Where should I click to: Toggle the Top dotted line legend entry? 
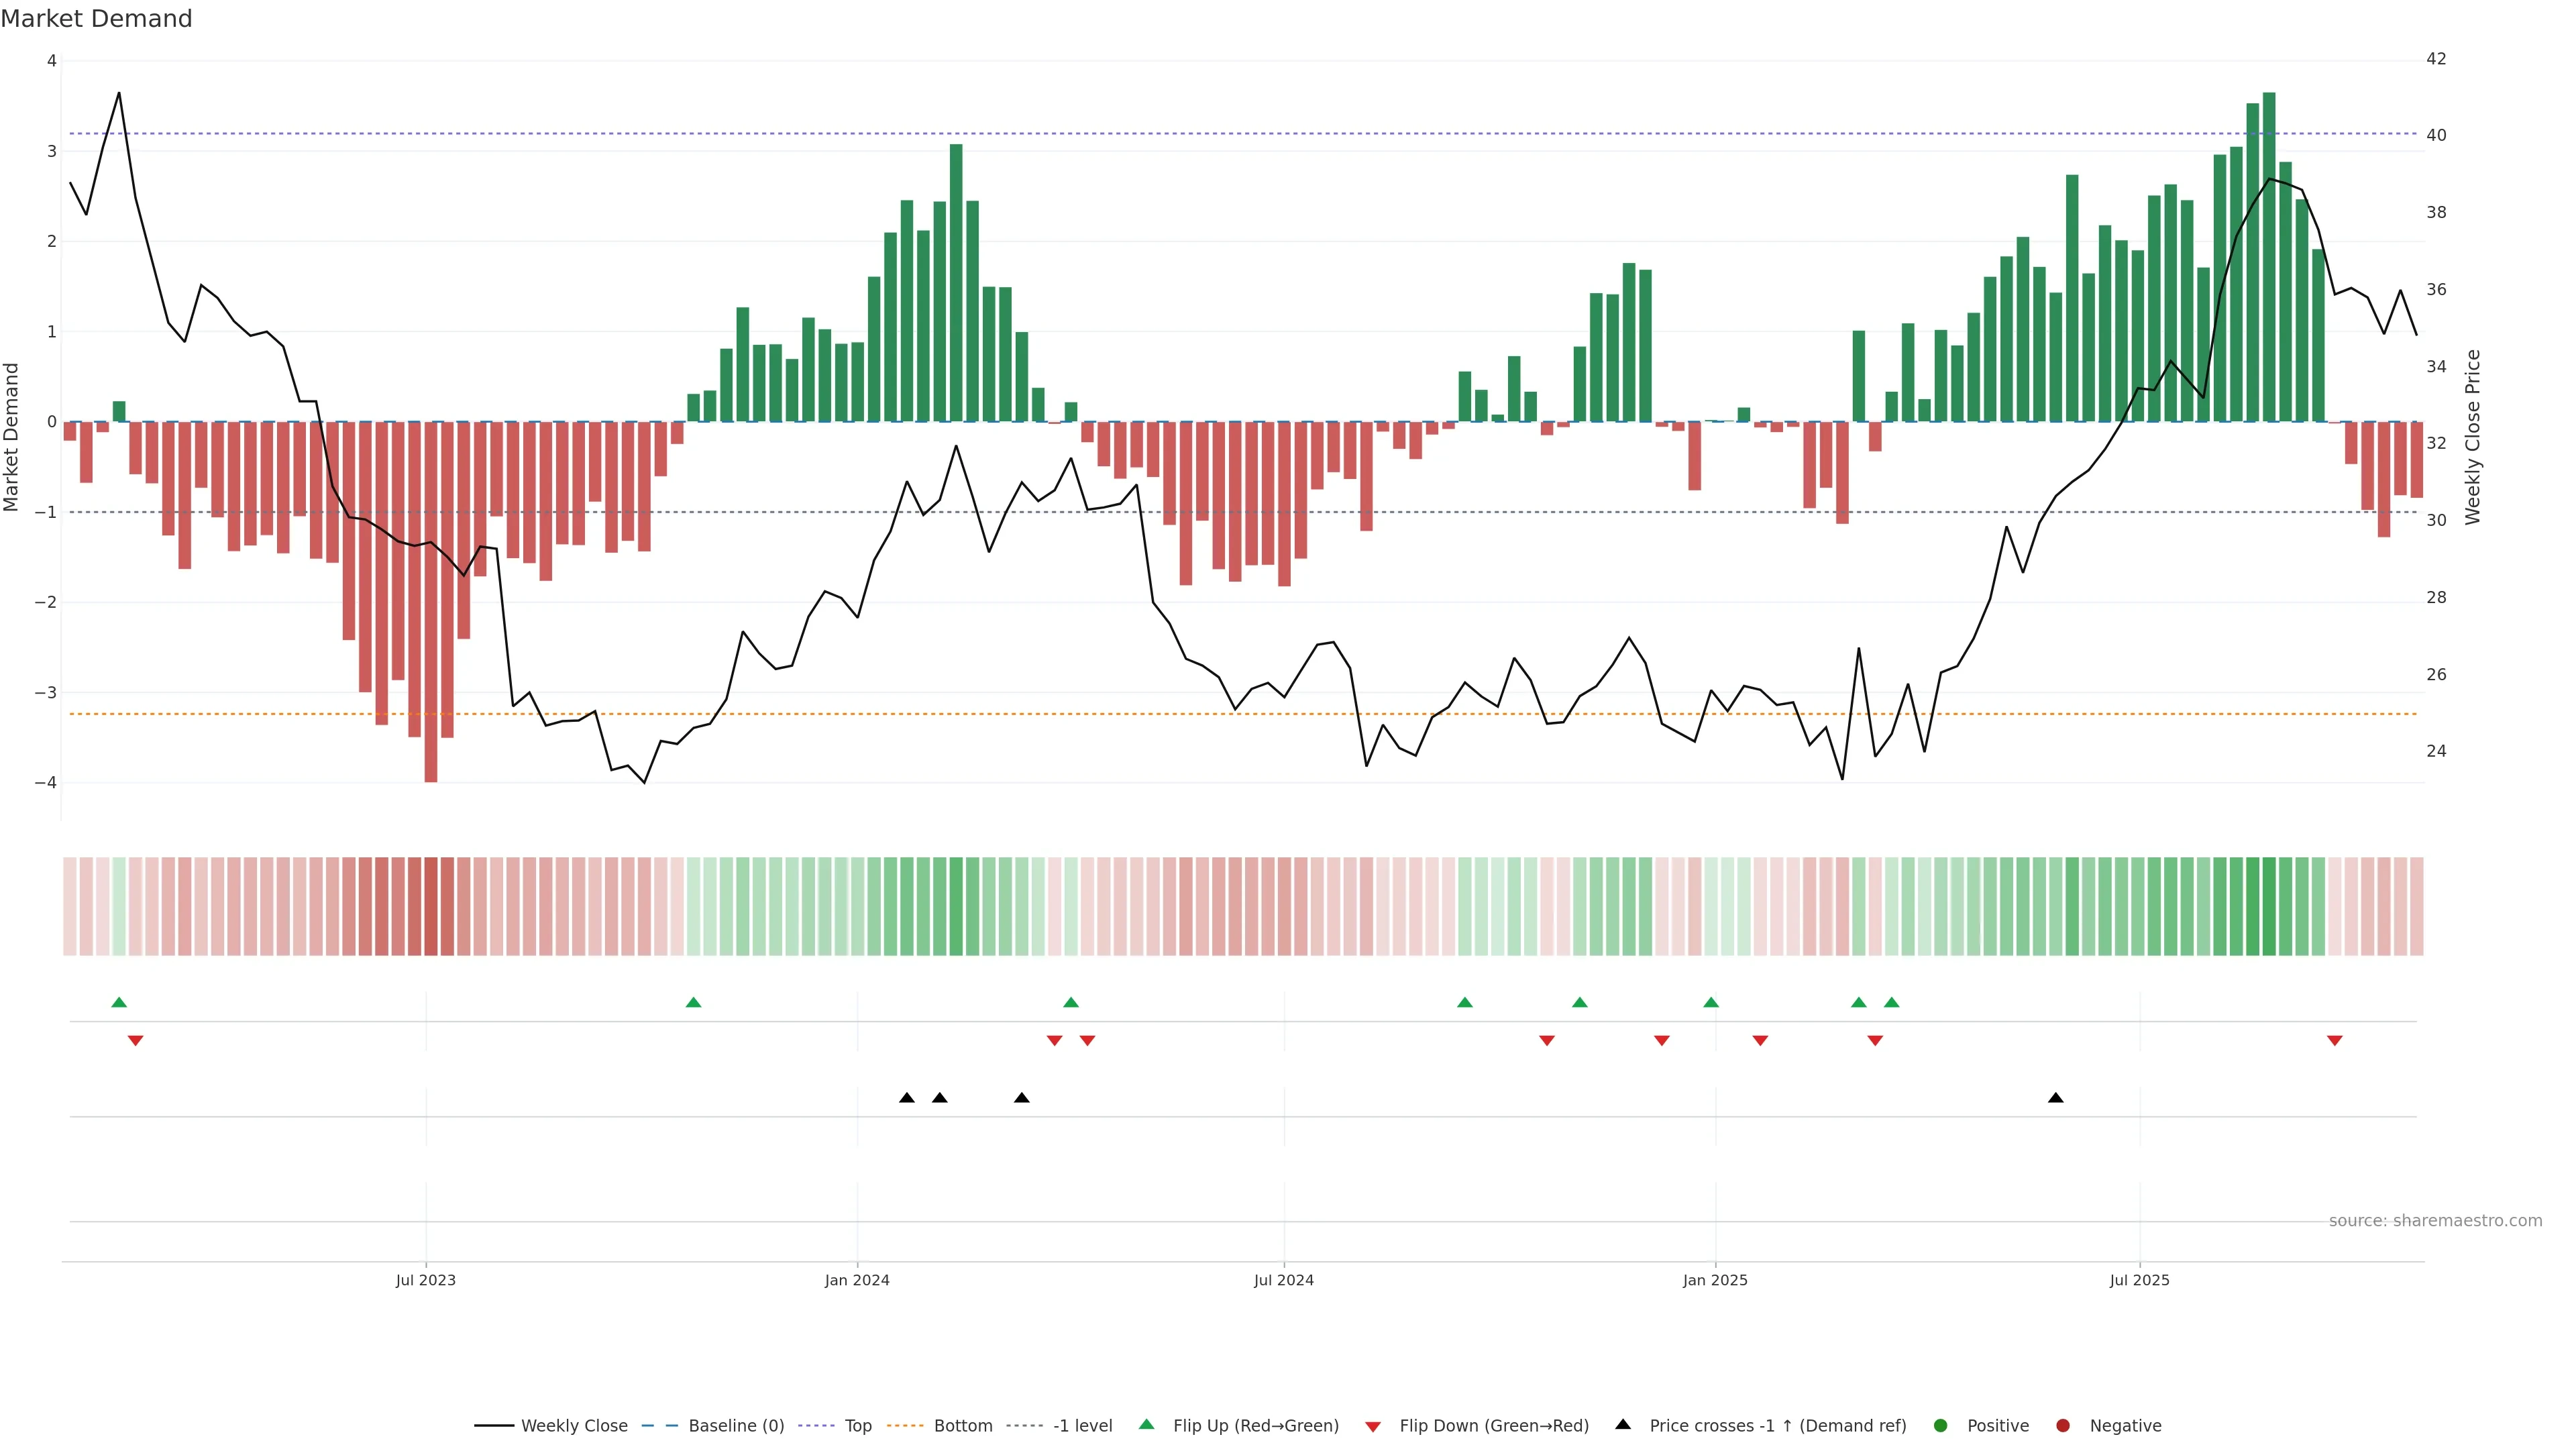pos(857,1425)
